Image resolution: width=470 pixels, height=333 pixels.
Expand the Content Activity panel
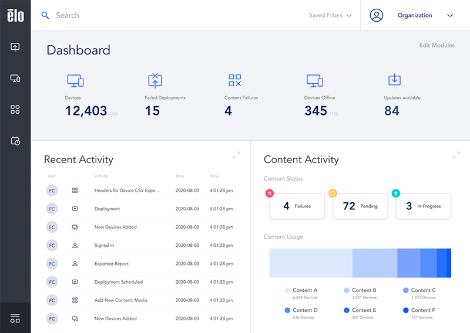tap(456, 155)
